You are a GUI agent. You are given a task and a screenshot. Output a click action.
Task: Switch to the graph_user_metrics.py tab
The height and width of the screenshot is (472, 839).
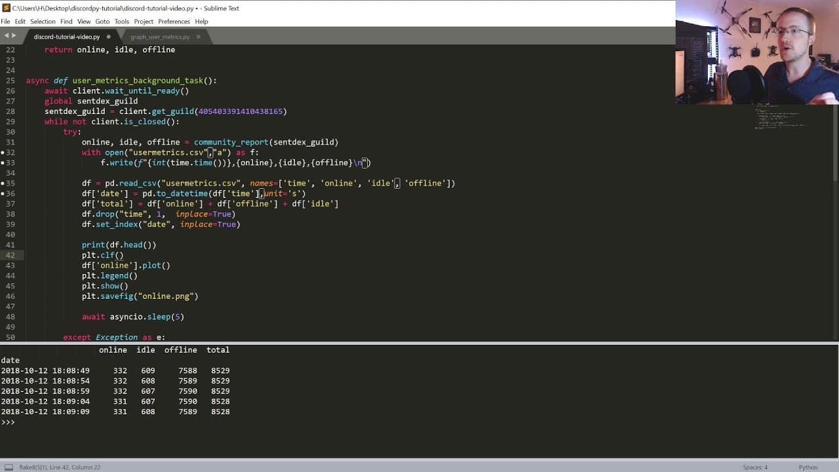160,37
